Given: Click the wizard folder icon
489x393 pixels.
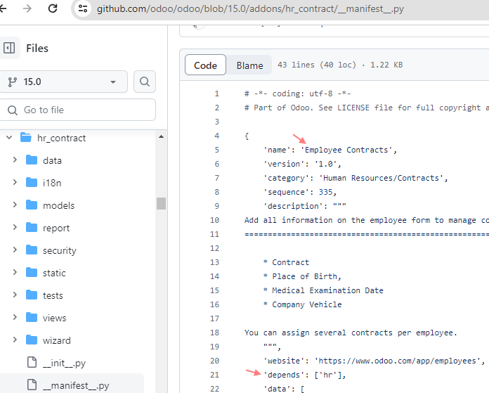Looking at the screenshot, I should pyautogui.click(x=32, y=340).
